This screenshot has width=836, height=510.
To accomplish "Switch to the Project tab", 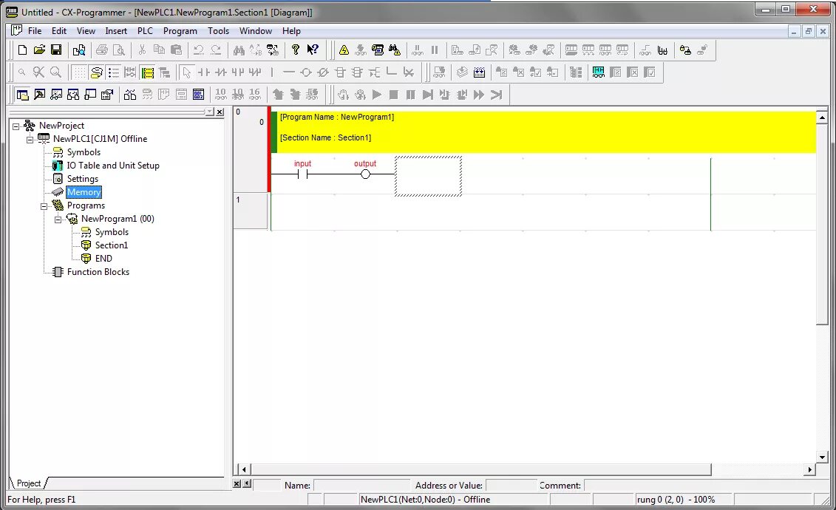I will [28, 483].
